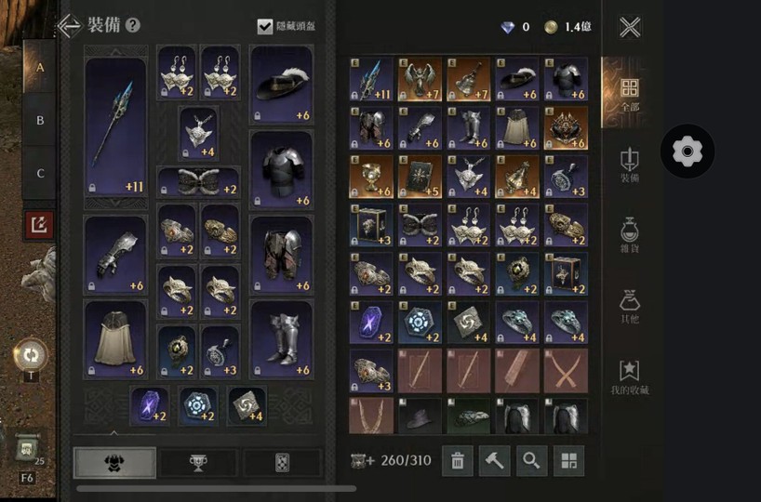This screenshot has height=502, width=761.
Task: Click the red share export icon
Action: 39,225
